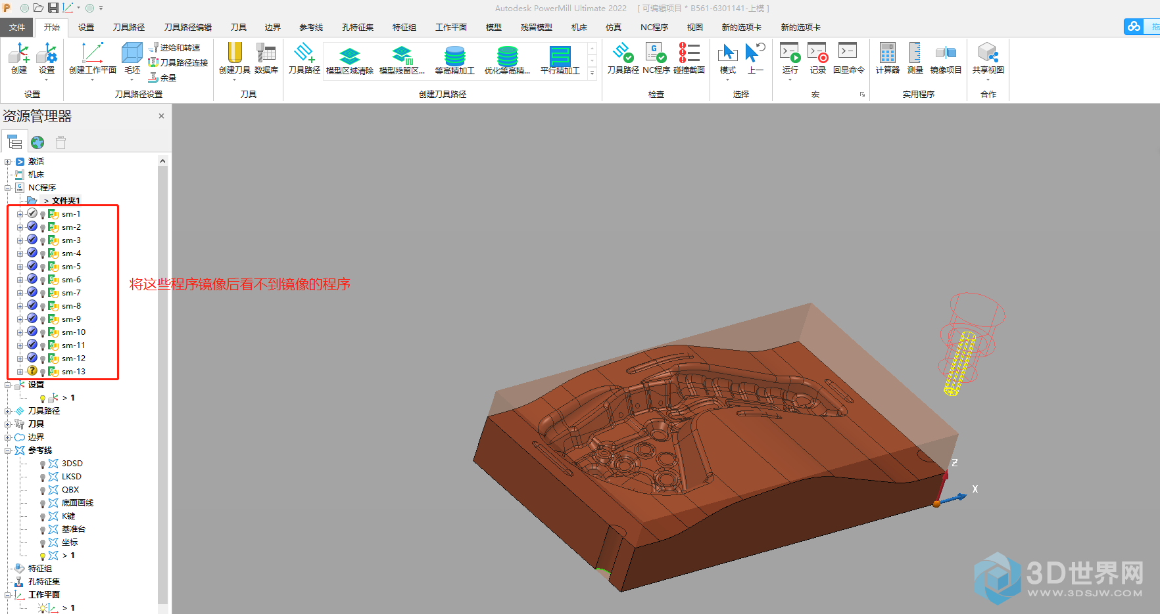The image size is (1160, 614).
Task: Select 模型残留区域清除 strategy icon
Action: tap(402, 61)
